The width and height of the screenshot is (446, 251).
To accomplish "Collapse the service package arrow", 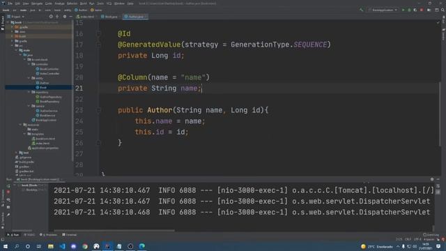I will pyautogui.click(x=29, y=106).
